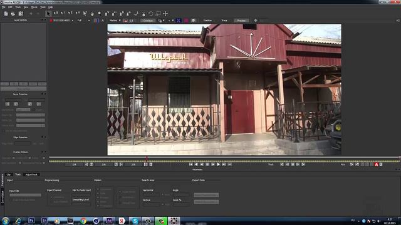The height and width of the screenshot is (225, 401).
Task: Stop playback with the stop button
Action: [207, 164]
